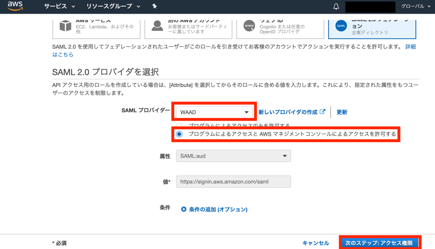This screenshot has height=249, width=435.
Task: Open the notifications bell
Action: 336,7
